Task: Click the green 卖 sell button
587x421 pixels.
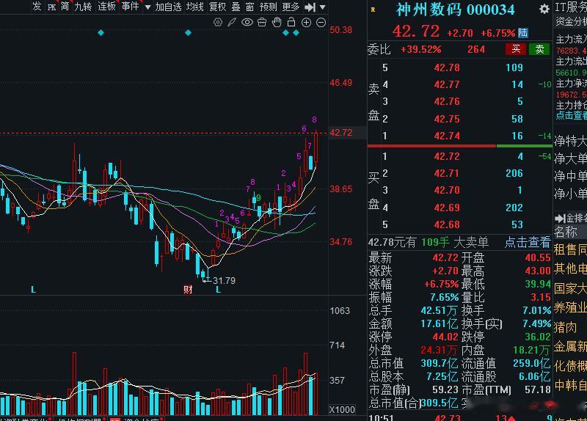Action: click(x=539, y=49)
